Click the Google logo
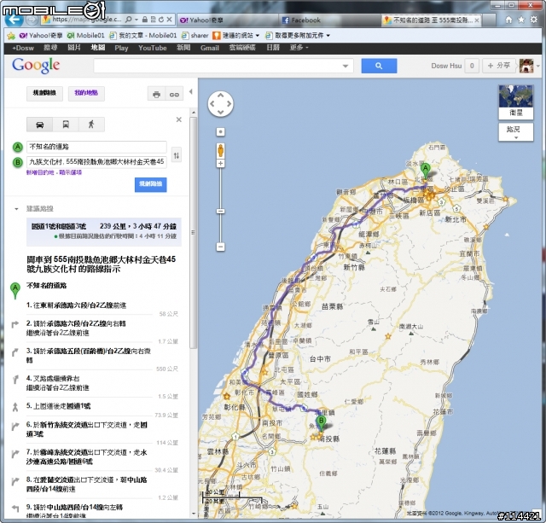 (x=36, y=66)
